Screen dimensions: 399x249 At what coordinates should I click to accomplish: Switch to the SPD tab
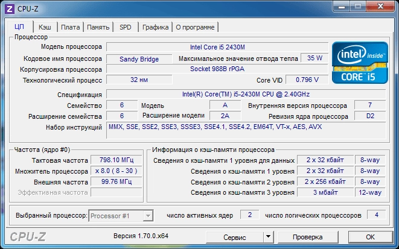[x=126, y=27]
